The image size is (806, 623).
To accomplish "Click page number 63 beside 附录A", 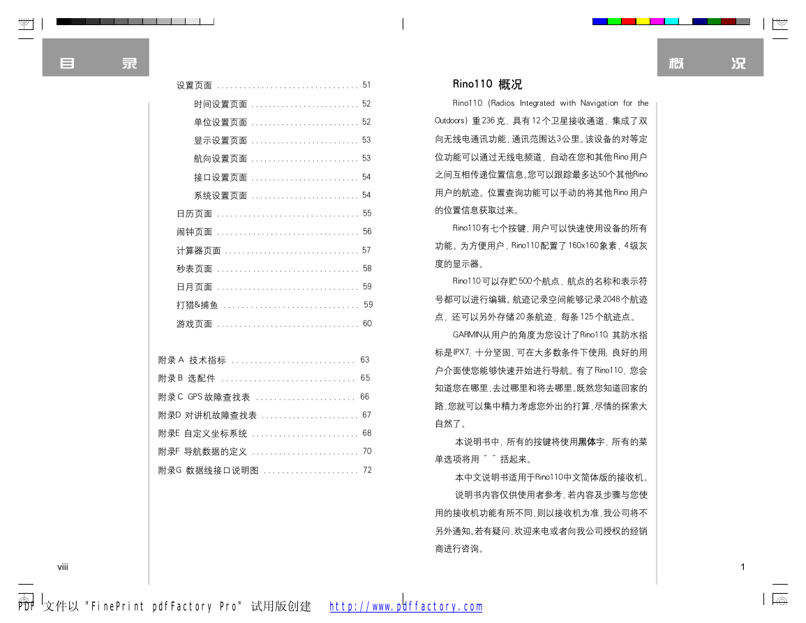I will tap(365, 360).
